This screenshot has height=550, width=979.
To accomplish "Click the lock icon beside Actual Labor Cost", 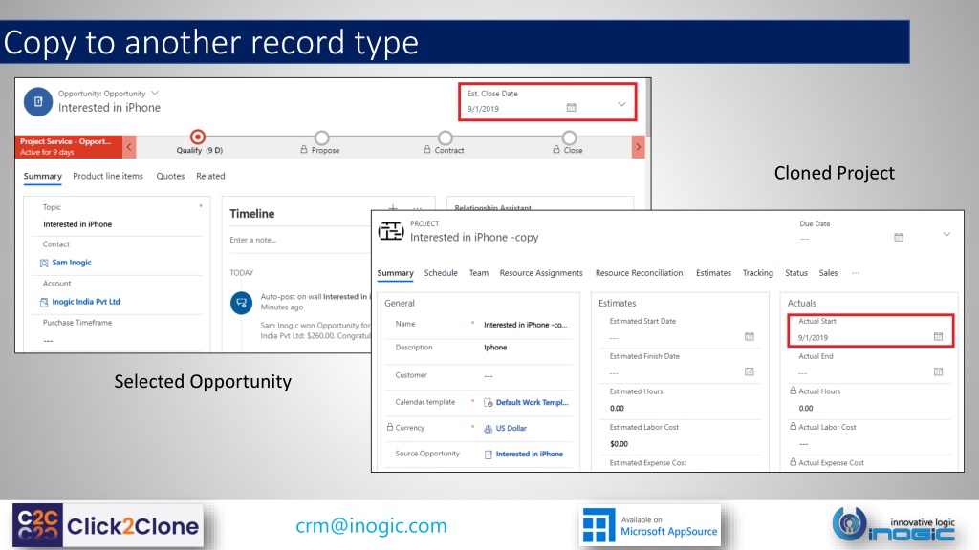I will tap(793, 427).
